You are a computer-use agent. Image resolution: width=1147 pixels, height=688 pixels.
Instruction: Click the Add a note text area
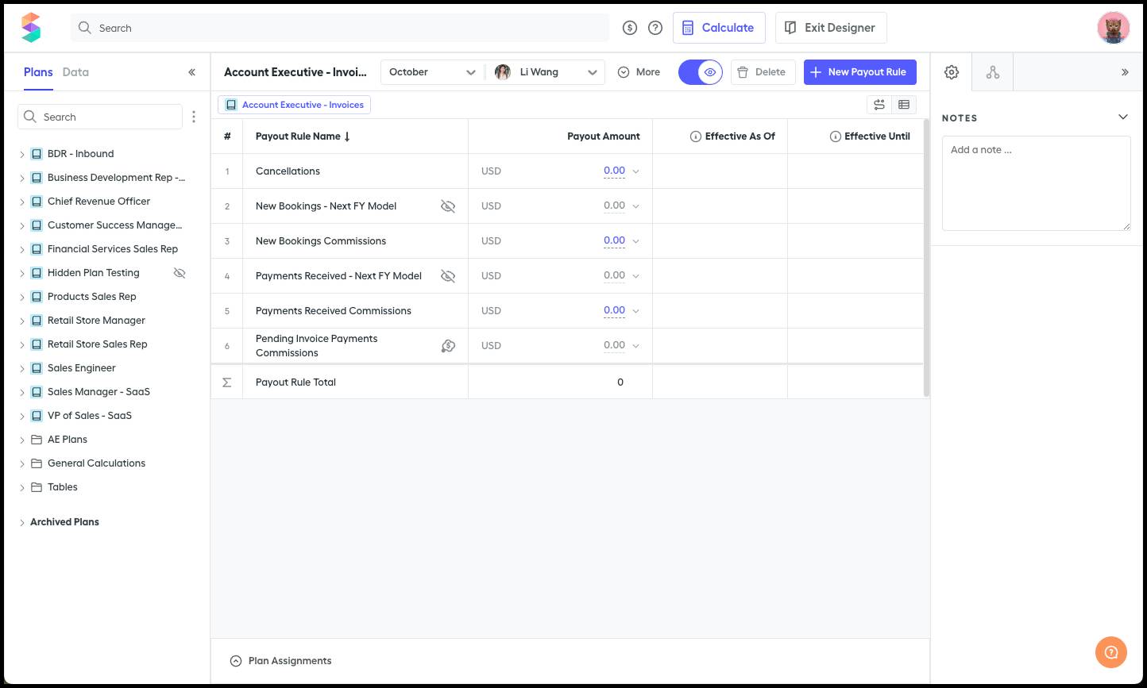1037,183
